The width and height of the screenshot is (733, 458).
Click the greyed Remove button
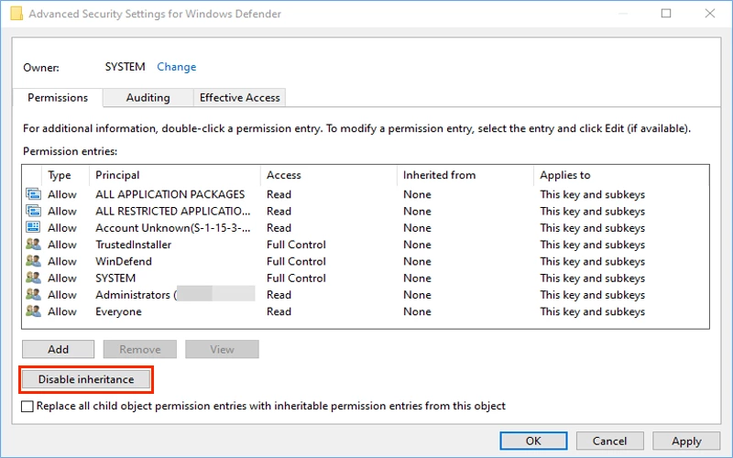[x=140, y=349]
